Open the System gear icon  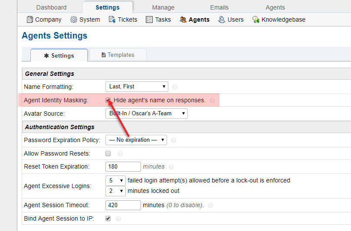coord(74,20)
